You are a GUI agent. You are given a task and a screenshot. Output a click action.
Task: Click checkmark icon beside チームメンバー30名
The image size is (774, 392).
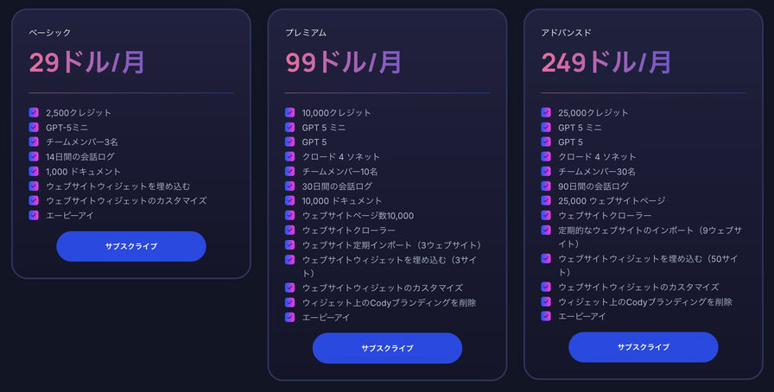click(x=546, y=171)
